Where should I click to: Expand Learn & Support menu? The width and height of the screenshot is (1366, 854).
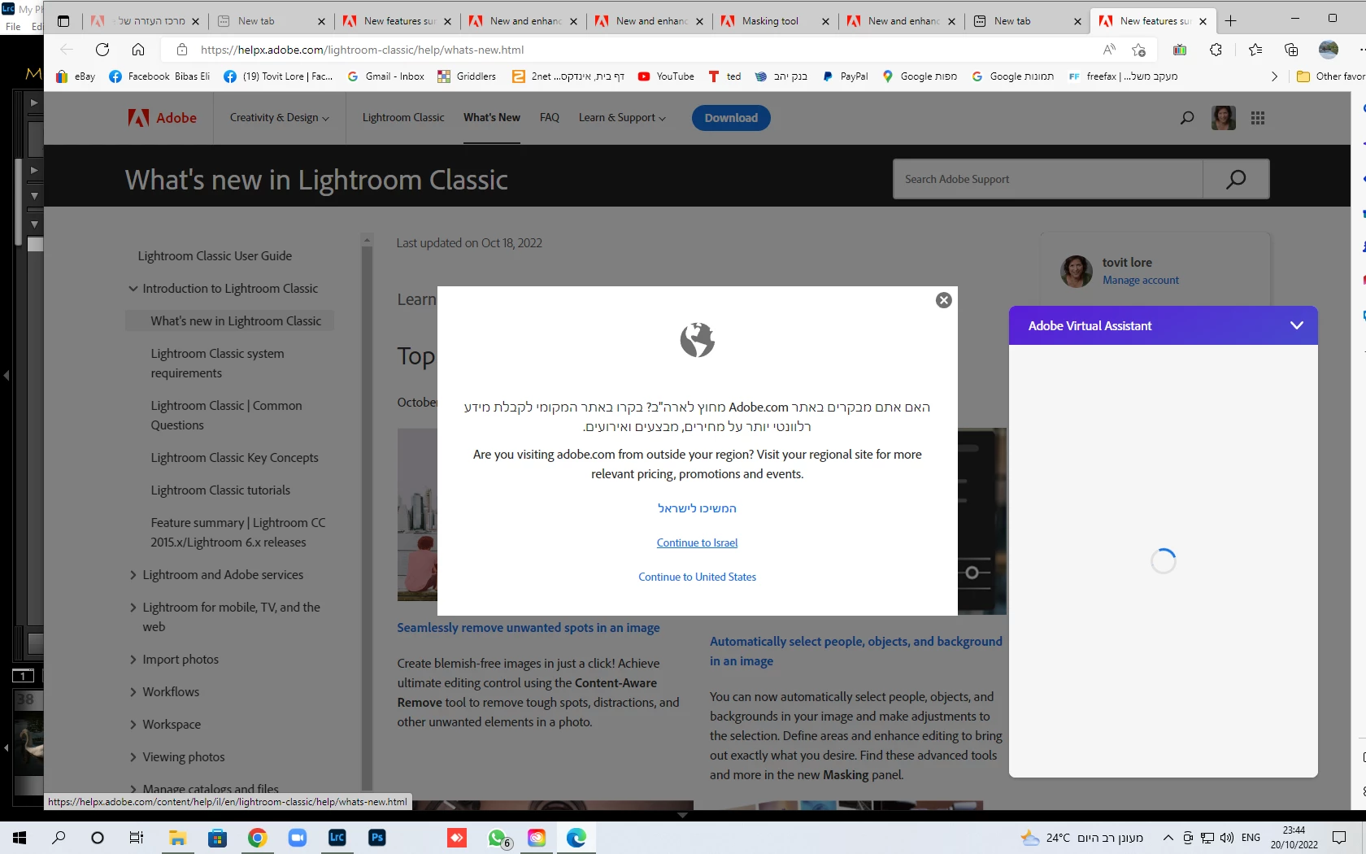622,118
